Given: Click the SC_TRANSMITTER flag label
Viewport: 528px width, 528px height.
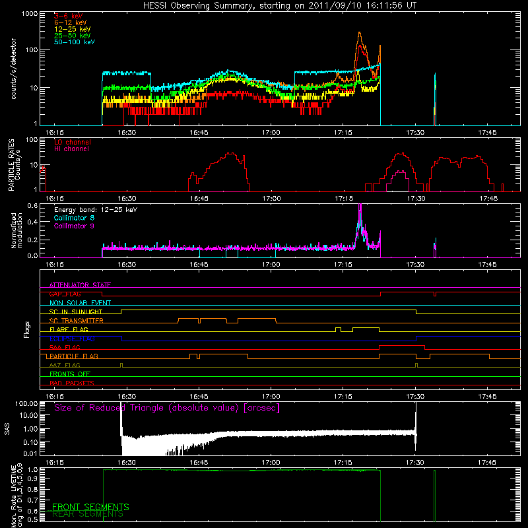Looking at the screenshot, I should 77,321.
